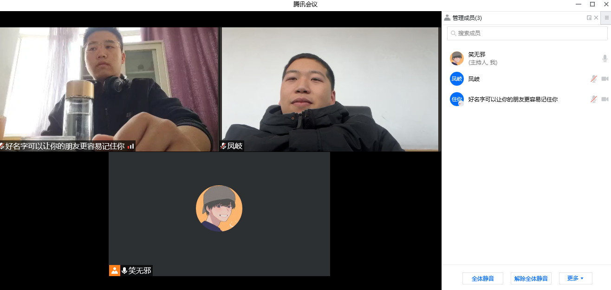611x290 pixels.
Task: Close the 管理成员 member panel
Action: [596, 18]
